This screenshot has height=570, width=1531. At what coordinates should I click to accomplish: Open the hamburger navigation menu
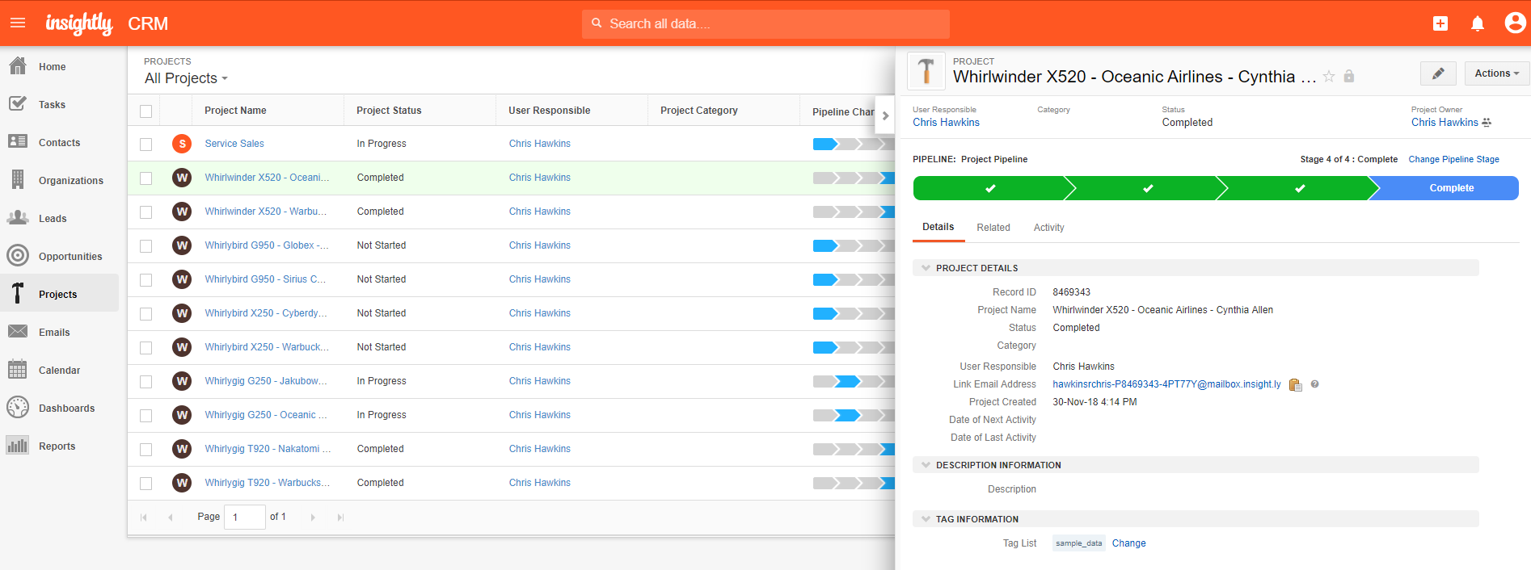tap(18, 23)
